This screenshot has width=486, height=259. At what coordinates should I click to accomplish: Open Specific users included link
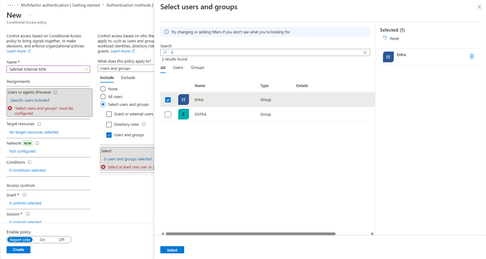30,100
